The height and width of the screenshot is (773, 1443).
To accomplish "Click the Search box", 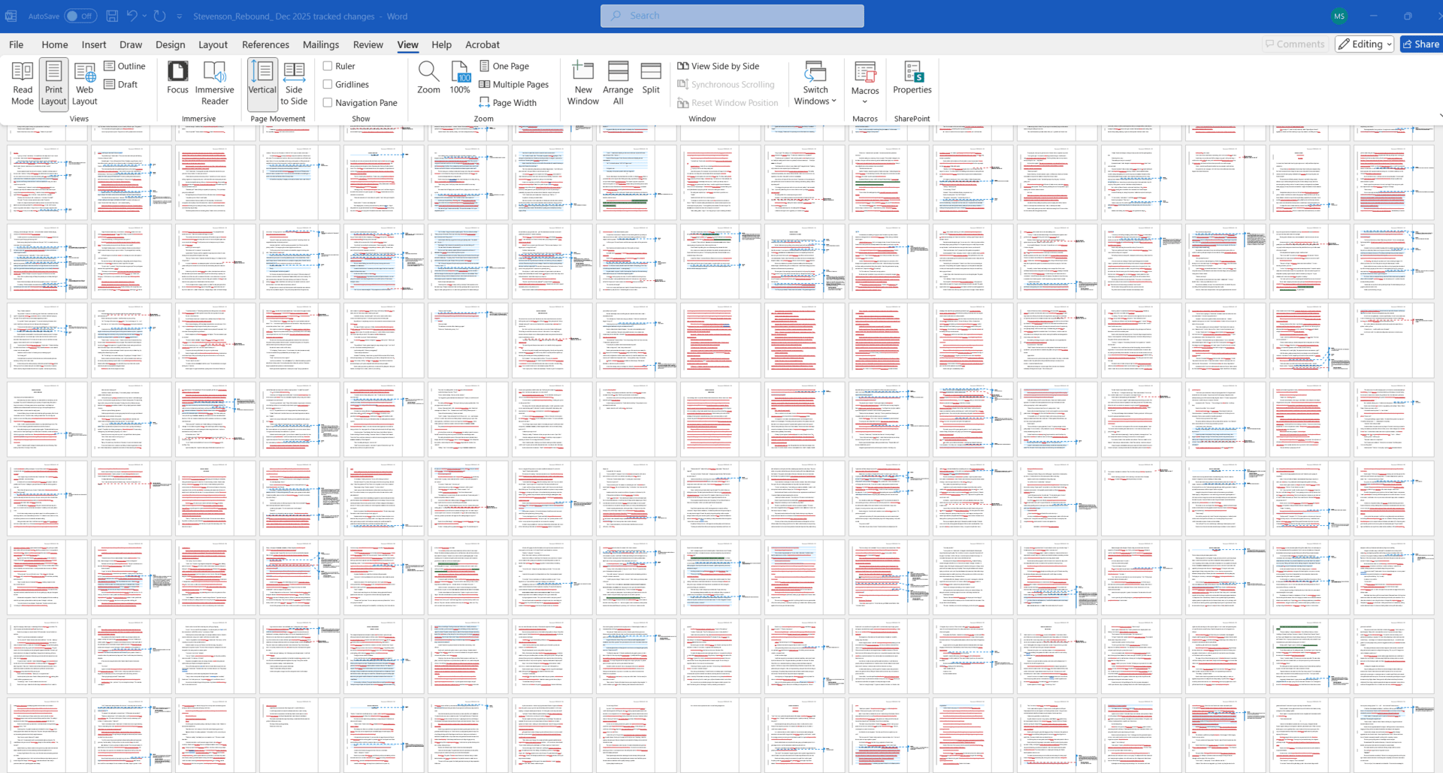I will tap(732, 16).
